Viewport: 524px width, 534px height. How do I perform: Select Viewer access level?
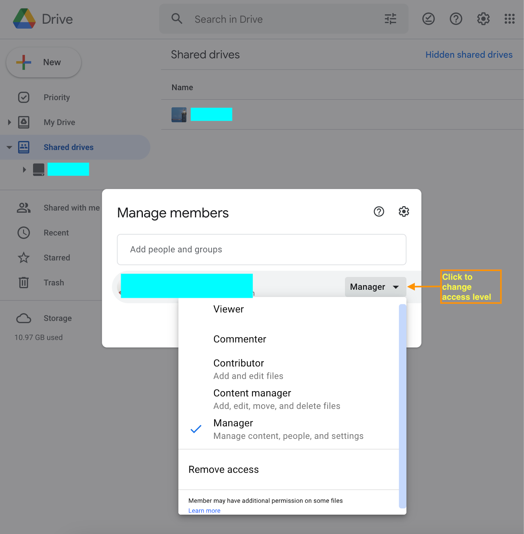click(x=289, y=309)
